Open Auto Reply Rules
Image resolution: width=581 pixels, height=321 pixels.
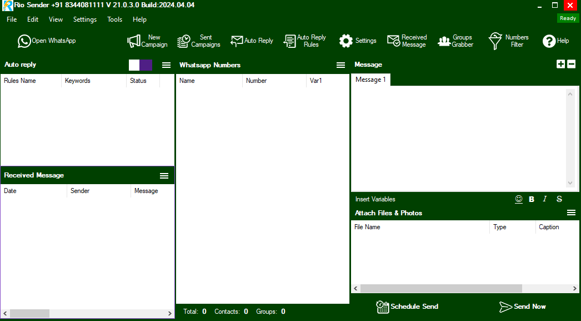304,41
